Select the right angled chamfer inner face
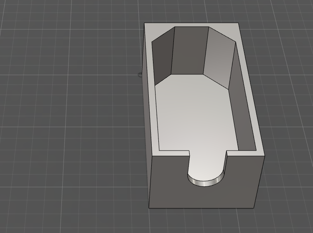This screenshot has width=313, height=233. tap(219, 58)
